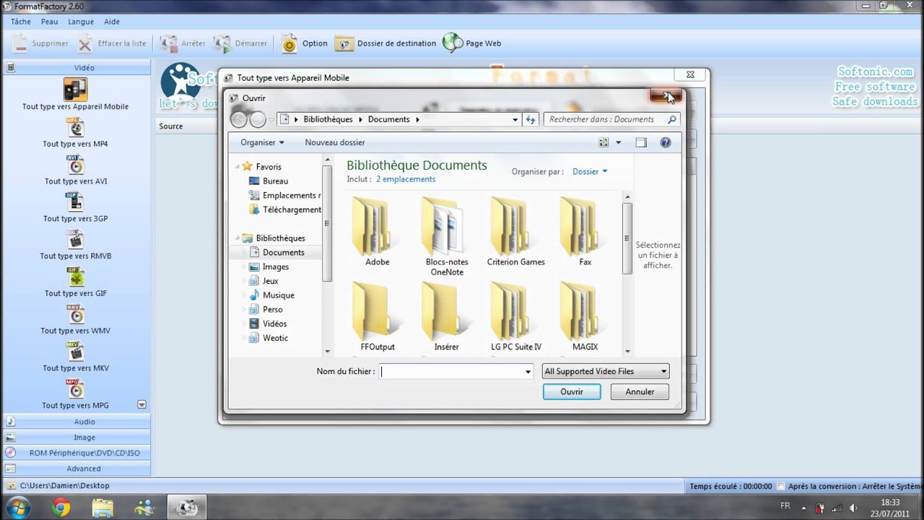Image resolution: width=924 pixels, height=520 pixels.
Task: Click the forward navigation arrow in Ouvrir dialog
Action: coord(258,119)
